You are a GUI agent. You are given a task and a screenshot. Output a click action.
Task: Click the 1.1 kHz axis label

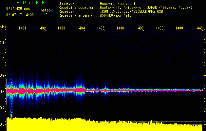click(x=3, y=43)
